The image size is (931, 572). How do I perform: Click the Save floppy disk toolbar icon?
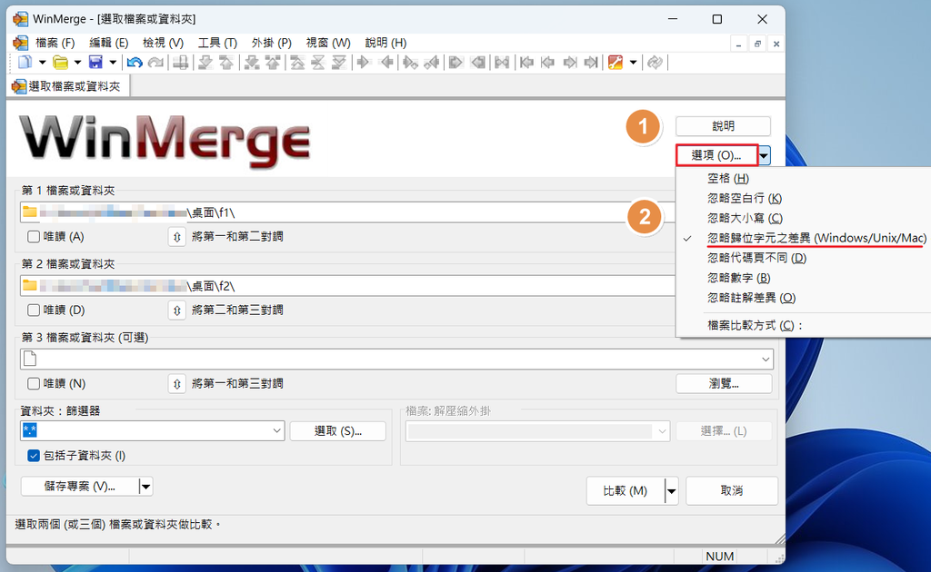pyautogui.click(x=95, y=63)
